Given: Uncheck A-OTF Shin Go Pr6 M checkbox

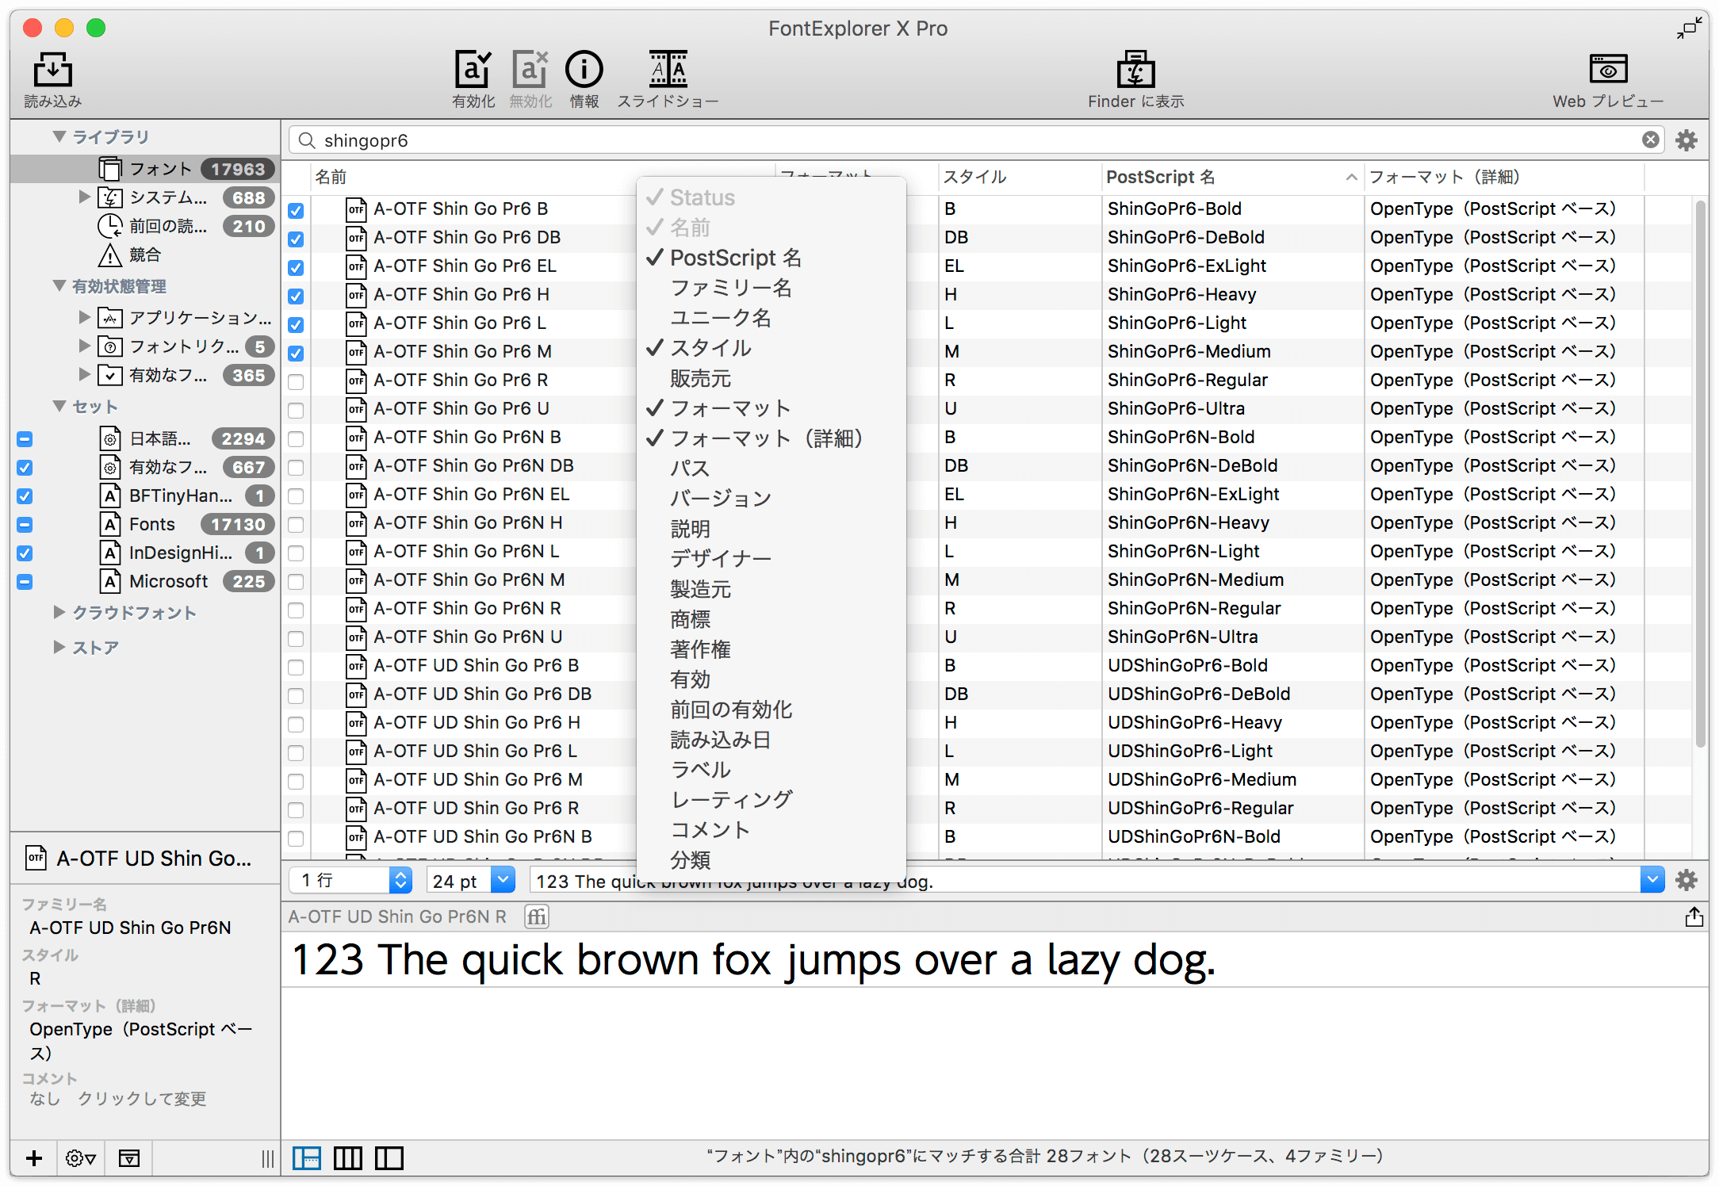Looking at the screenshot, I should 296,353.
